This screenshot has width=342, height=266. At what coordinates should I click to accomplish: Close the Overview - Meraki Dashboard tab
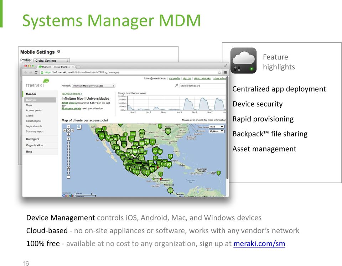point(73,67)
